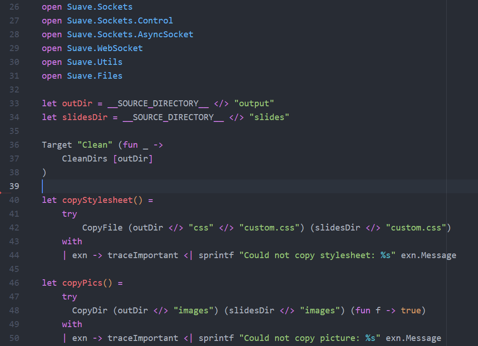Click the "output" string literal
478x346 pixels.
[254, 104]
